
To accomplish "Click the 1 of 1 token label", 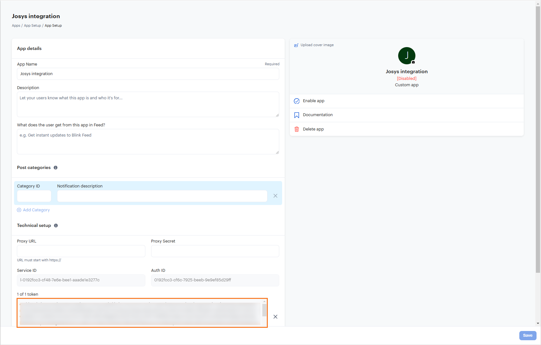I will click(x=27, y=294).
